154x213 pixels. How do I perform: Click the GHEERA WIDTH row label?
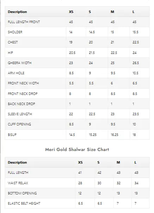(20, 63)
